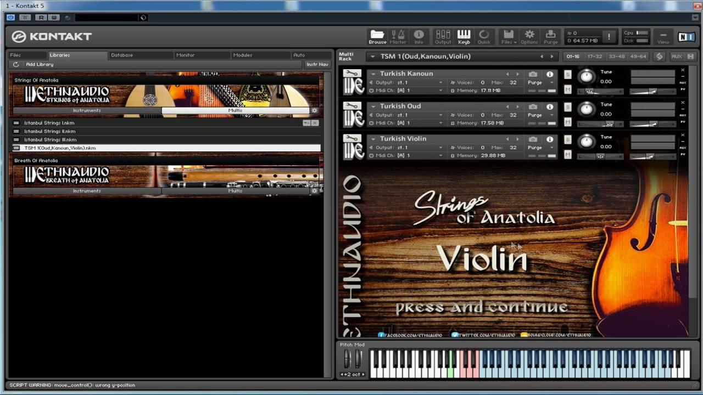Show Turkish Violin info icon
Viewport: 703px width, 395px height.
coord(549,139)
